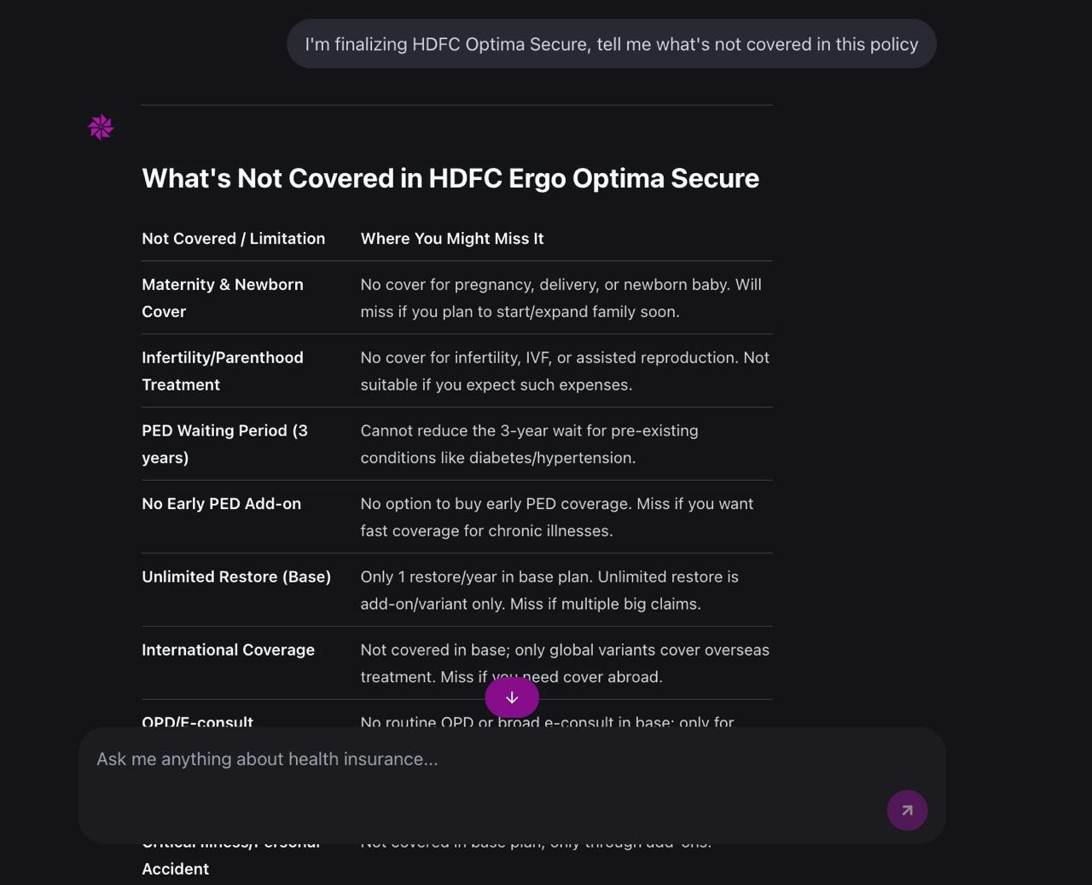Click the purple send arrow button

click(x=907, y=810)
